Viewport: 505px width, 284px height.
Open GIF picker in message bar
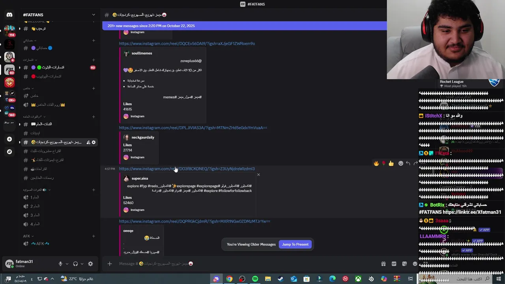(394, 264)
